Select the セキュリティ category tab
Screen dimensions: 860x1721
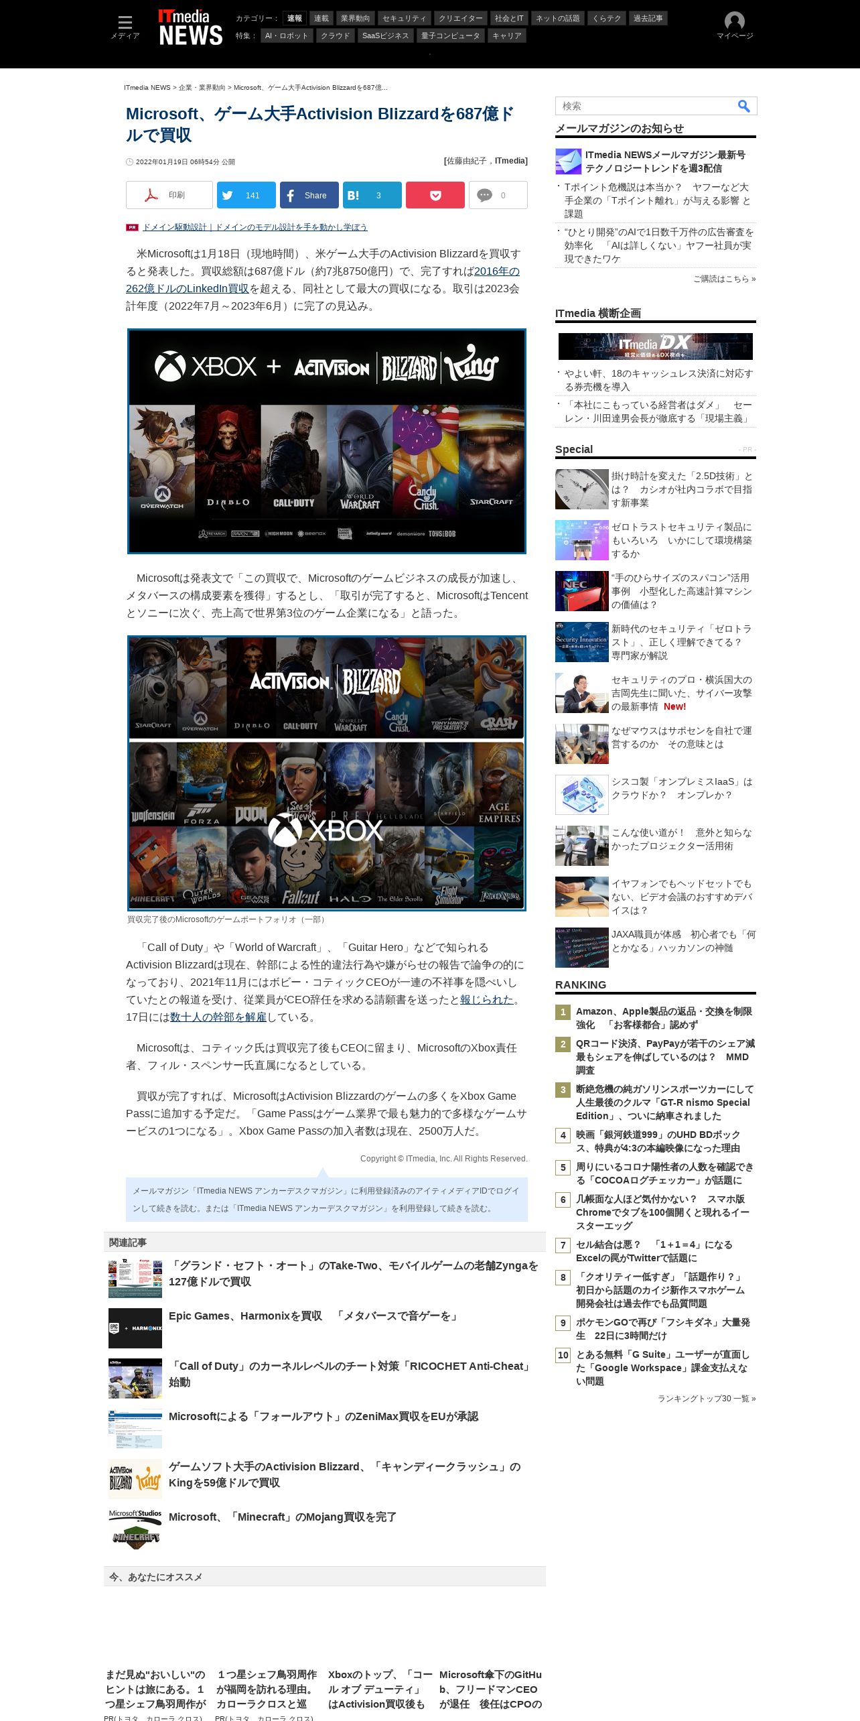[404, 18]
